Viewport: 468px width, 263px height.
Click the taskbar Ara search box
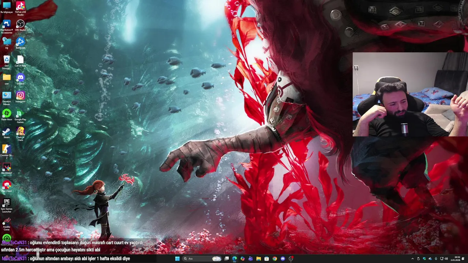coord(202,259)
